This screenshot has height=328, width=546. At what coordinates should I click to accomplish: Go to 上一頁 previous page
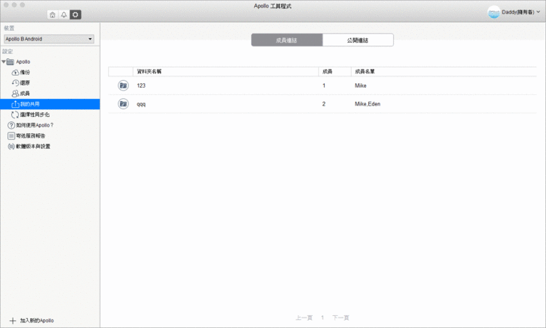[304, 318]
